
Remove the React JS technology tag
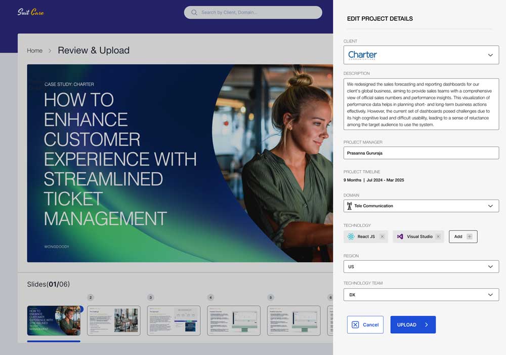pos(382,236)
